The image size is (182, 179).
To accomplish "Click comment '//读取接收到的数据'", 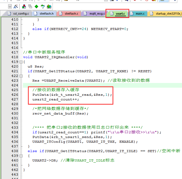I will 129,81.
